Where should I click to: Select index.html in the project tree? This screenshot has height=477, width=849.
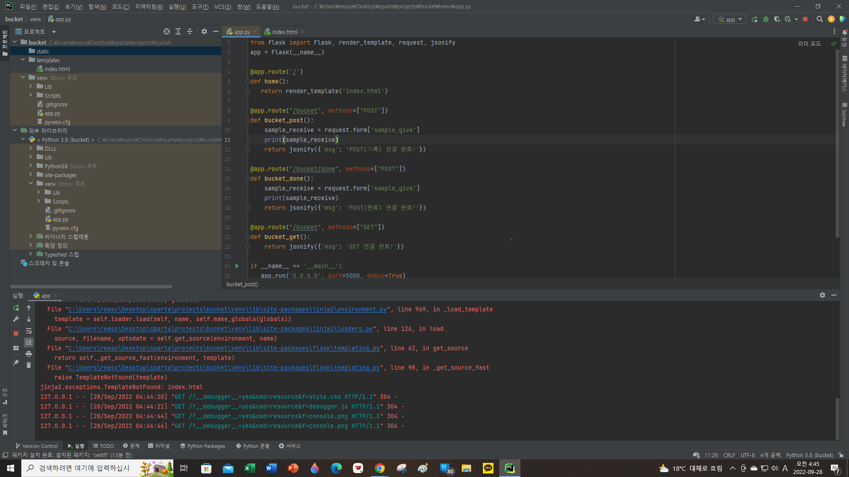[x=57, y=69]
